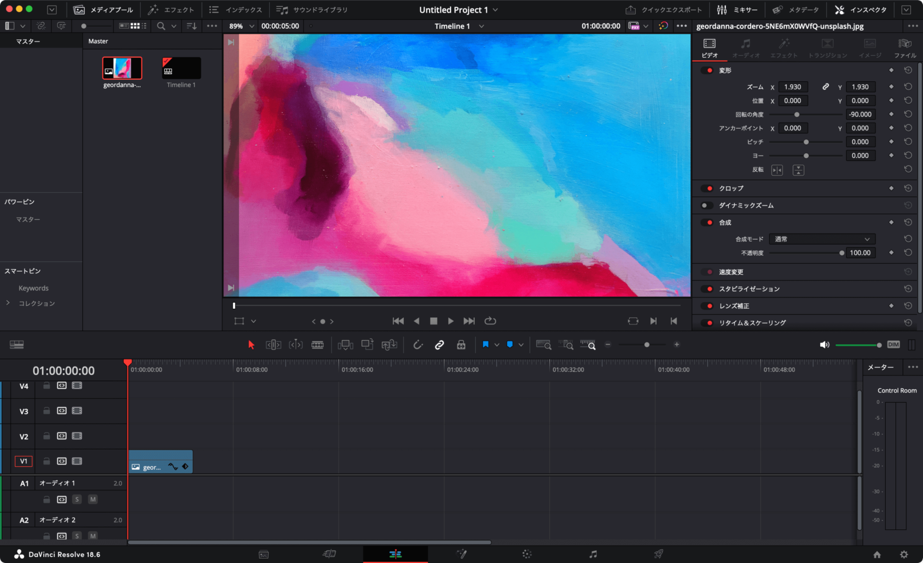Select the Blade edit mode tool
Image resolution: width=923 pixels, height=563 pixels.
pos(318,344)
